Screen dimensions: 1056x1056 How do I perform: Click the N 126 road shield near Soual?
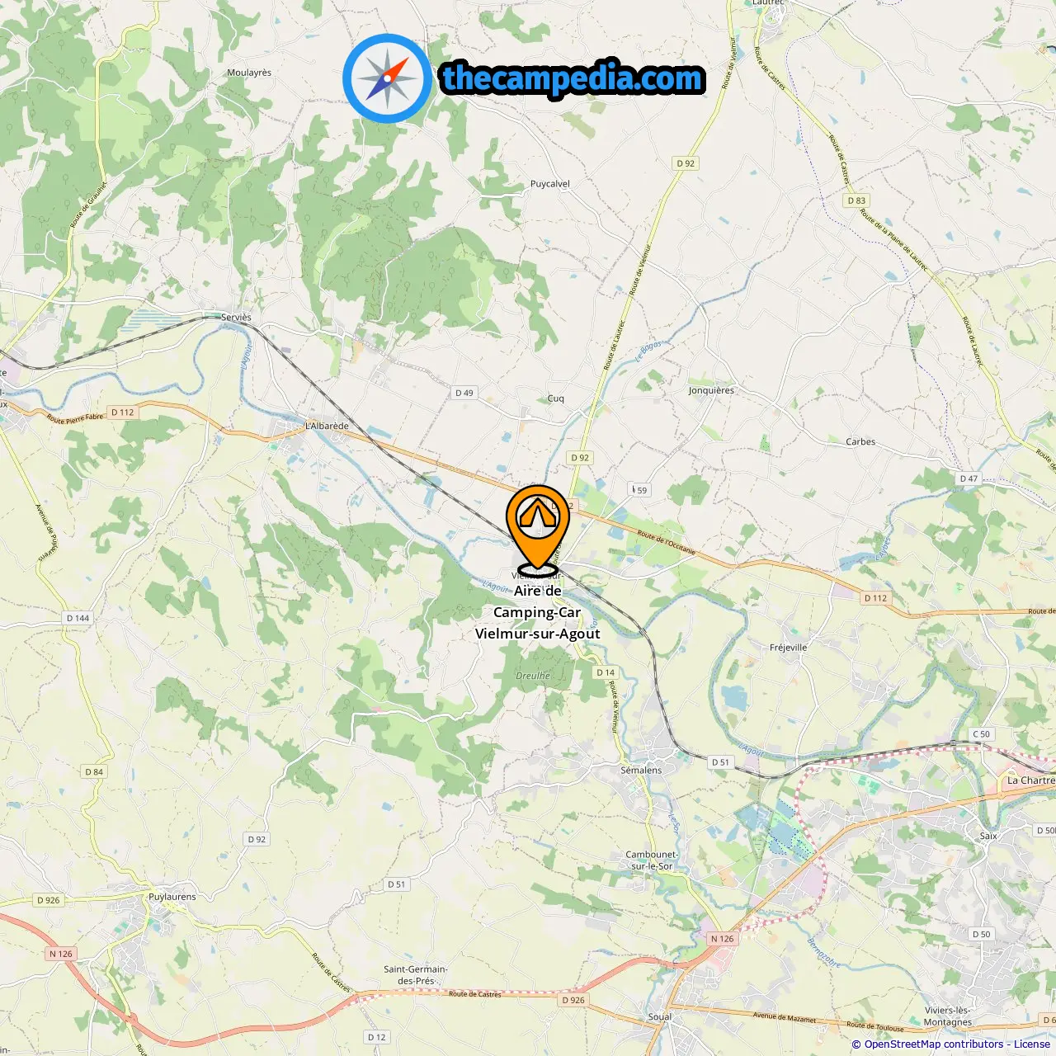tap(722, 939)
